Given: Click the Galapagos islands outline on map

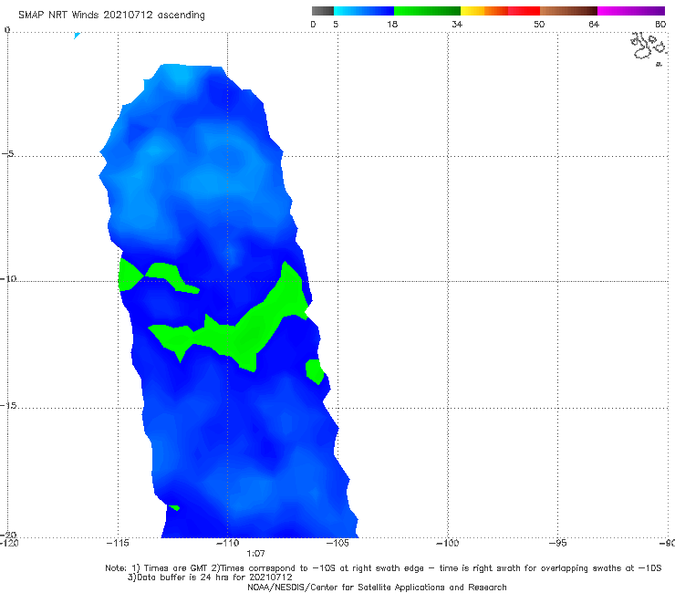Looking at the screenshot, I should point(649,47).
